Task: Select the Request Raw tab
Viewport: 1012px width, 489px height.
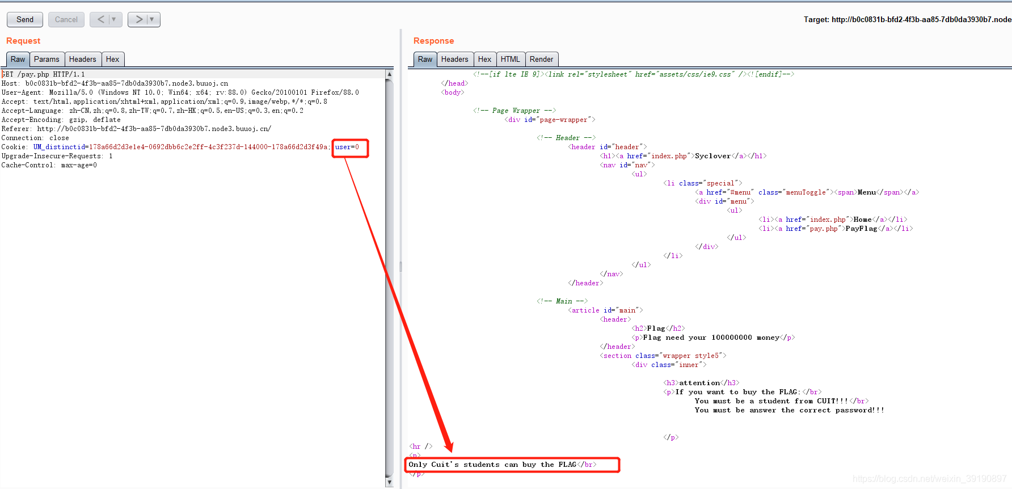Action: coord(18,59)
